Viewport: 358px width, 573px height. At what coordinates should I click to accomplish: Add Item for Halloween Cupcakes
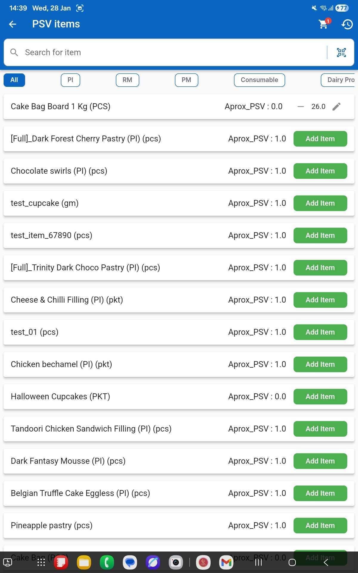click(320, 396)
